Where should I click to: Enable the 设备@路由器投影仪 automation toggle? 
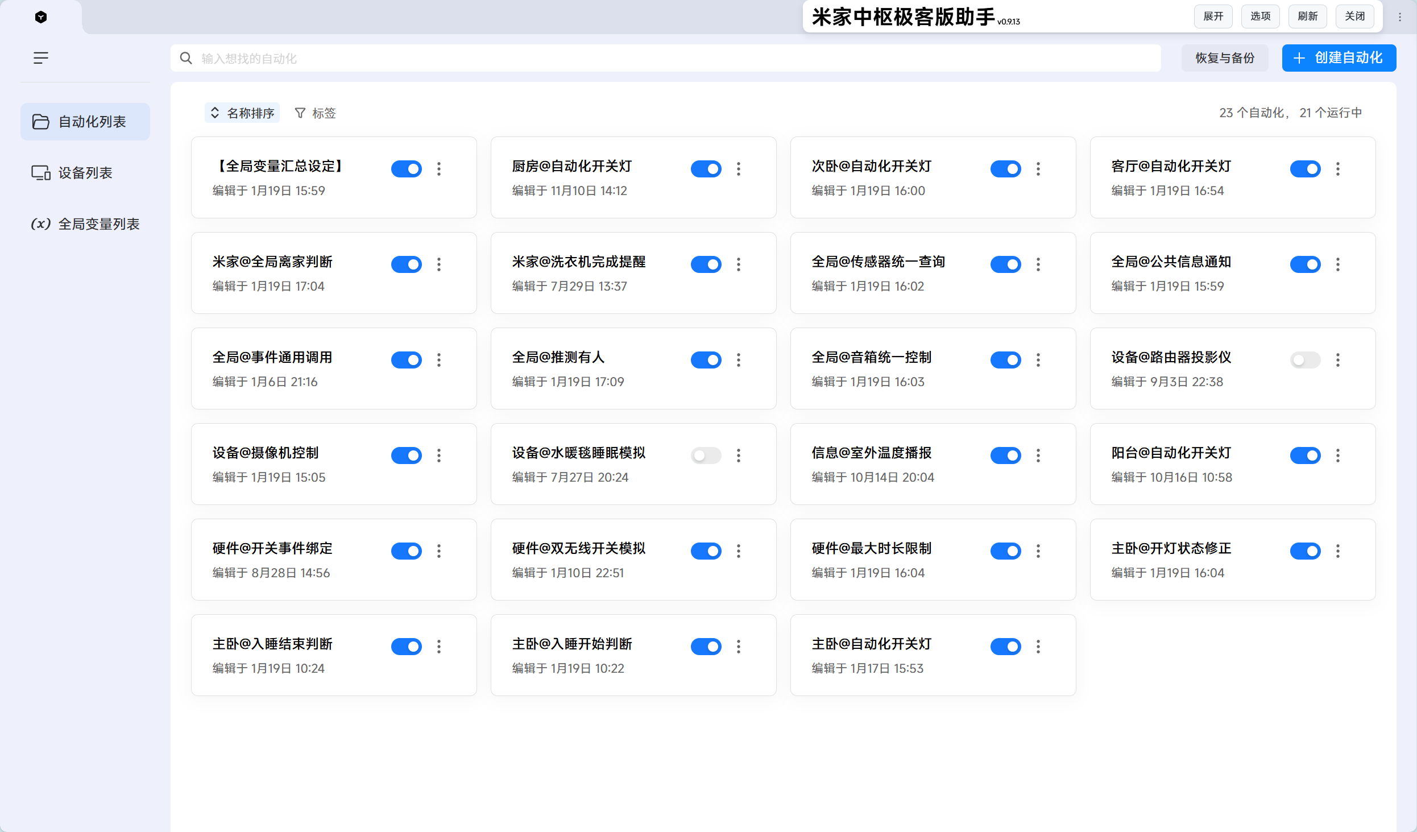tap(1305, 359)
